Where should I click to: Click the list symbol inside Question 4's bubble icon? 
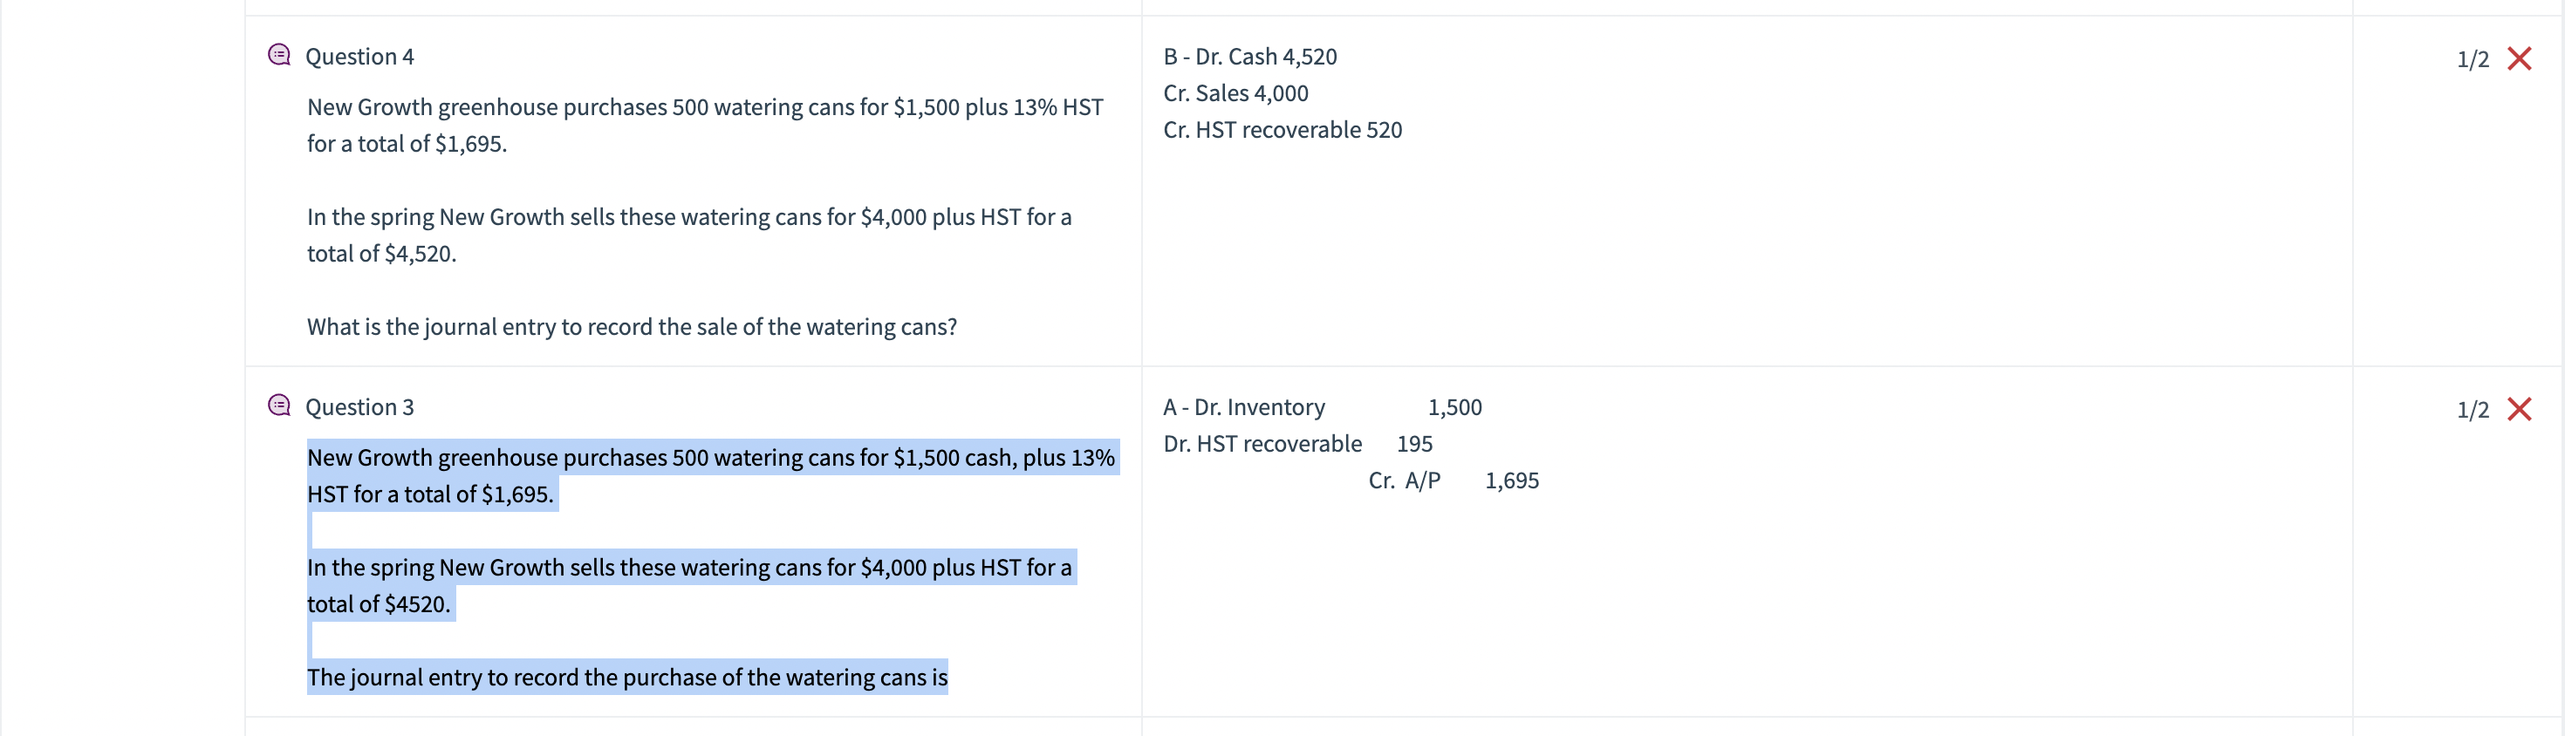point(279,55)
